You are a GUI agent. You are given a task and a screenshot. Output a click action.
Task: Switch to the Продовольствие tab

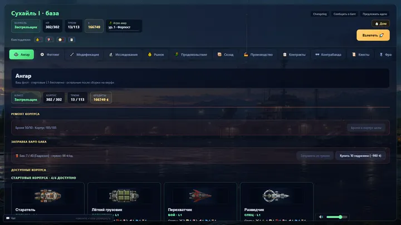(191, 54)
